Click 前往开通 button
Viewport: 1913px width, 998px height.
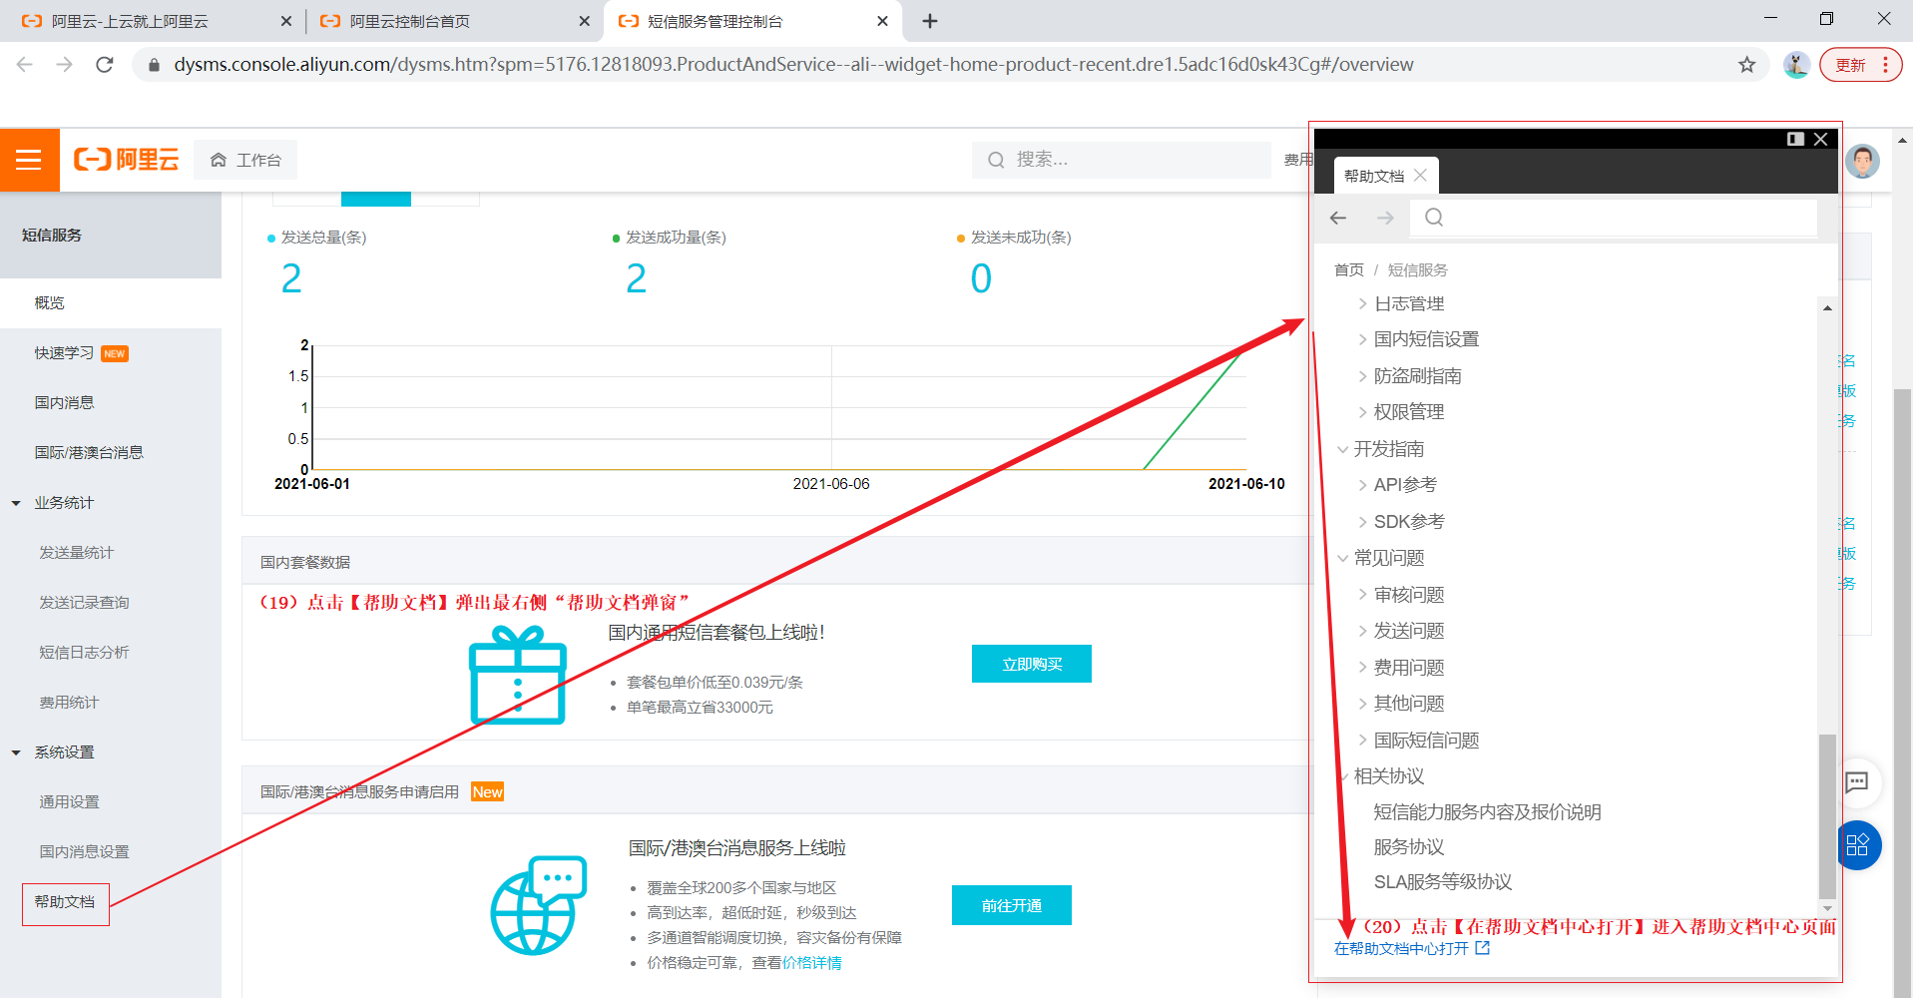(x=1012, y=905)
